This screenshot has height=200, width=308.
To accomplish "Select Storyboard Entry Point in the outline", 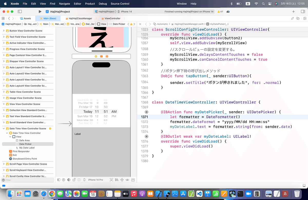I will tap(23, 159).
